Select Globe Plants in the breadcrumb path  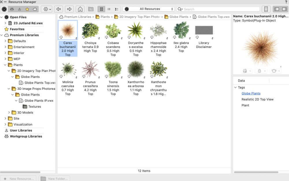click(179, 17)
